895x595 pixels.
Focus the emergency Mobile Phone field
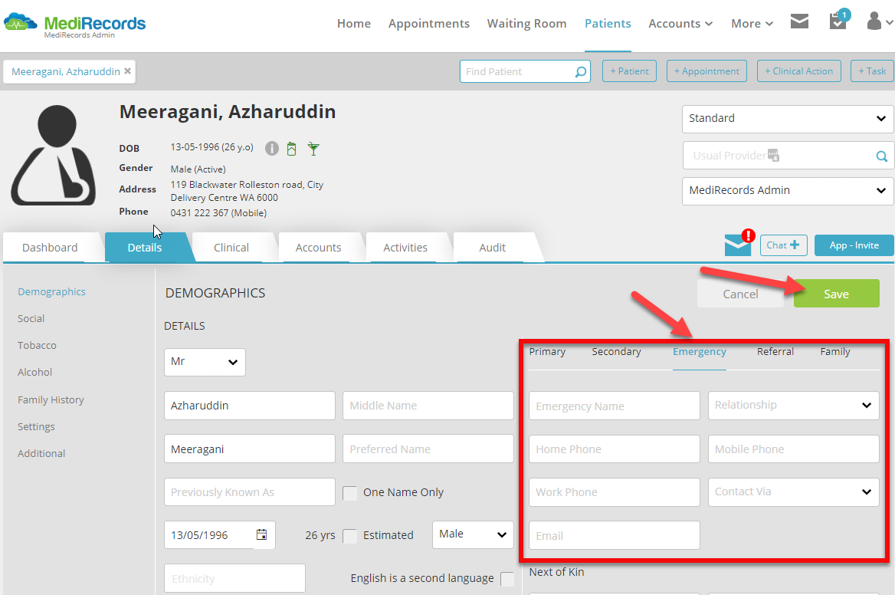tap(793, 449)
